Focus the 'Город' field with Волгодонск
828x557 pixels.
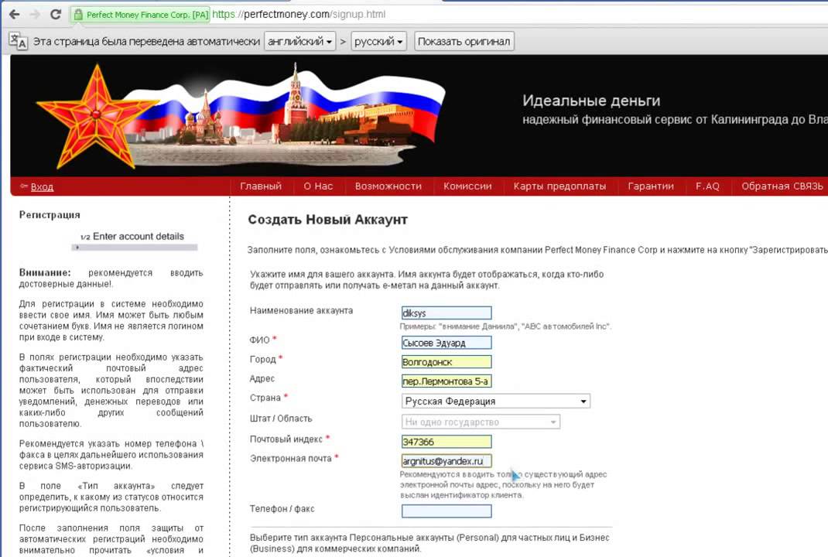click(447, 361)
